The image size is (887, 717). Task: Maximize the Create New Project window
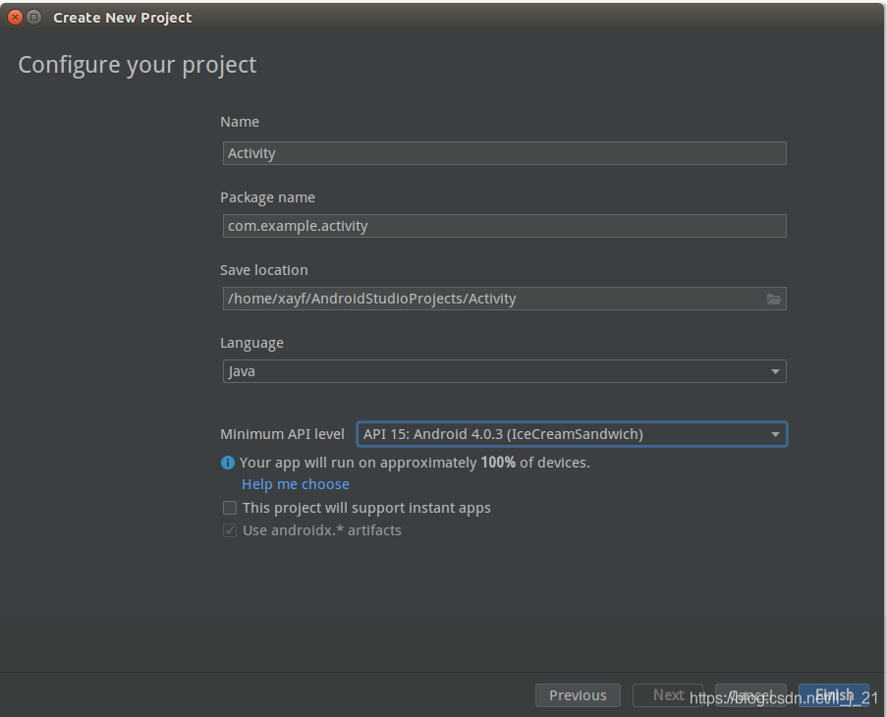[34, 17]
